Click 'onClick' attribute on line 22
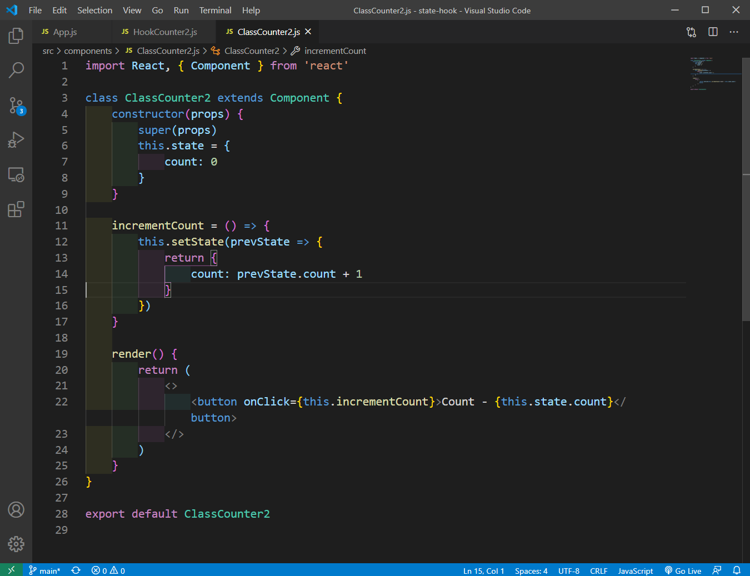Viewport: 750px width, 576px height. [x=267, y=402]
